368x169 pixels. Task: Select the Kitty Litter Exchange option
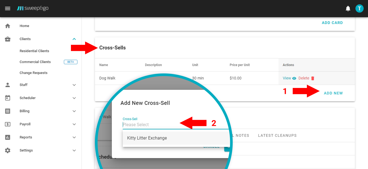[x=147, y=138]
